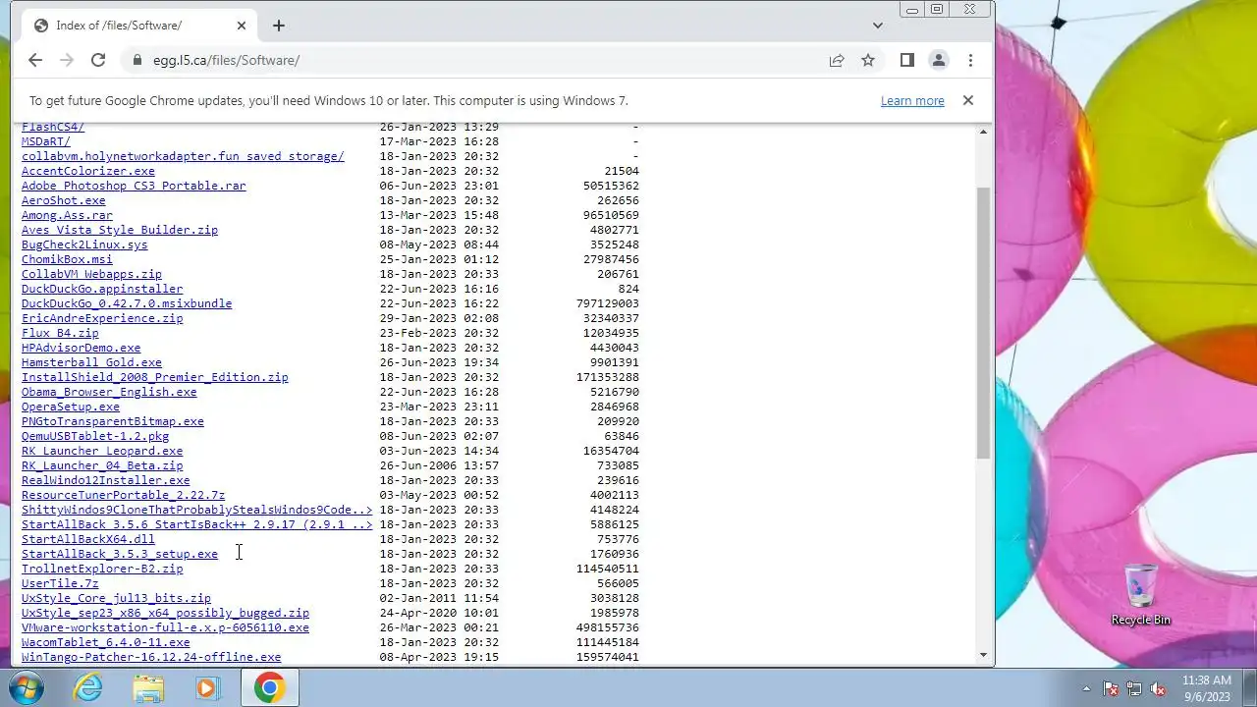This screenshot has height=707, width=1257.
Task: Open the Learn more link
Action: coord(912,100)
